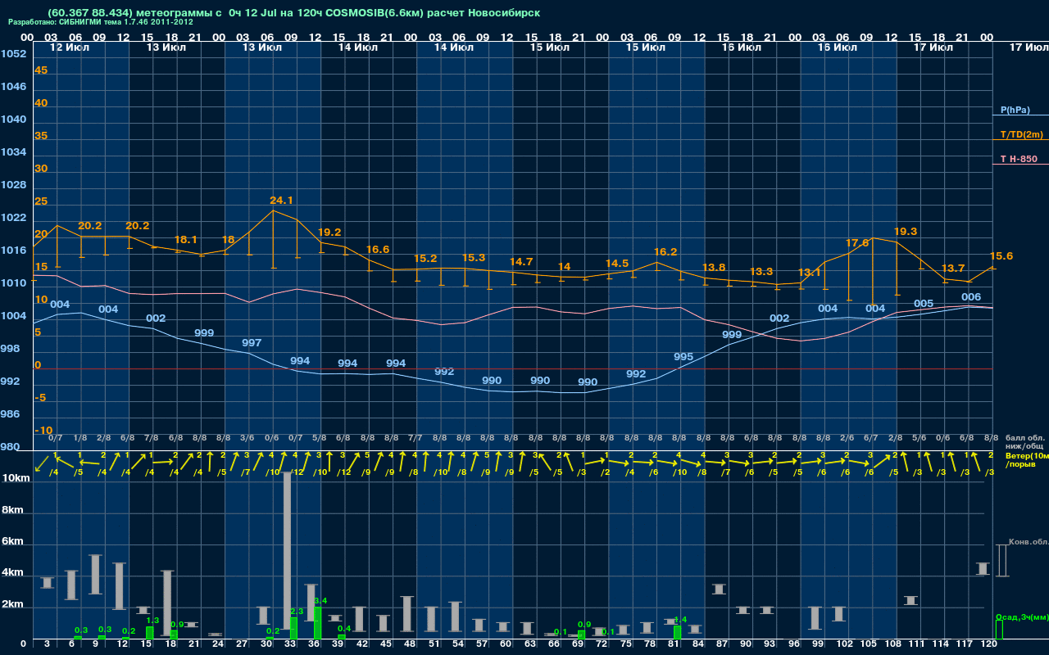Click the 10km height axis label
The width and height of the screenshot is (1049, 655).
(16, 478)
